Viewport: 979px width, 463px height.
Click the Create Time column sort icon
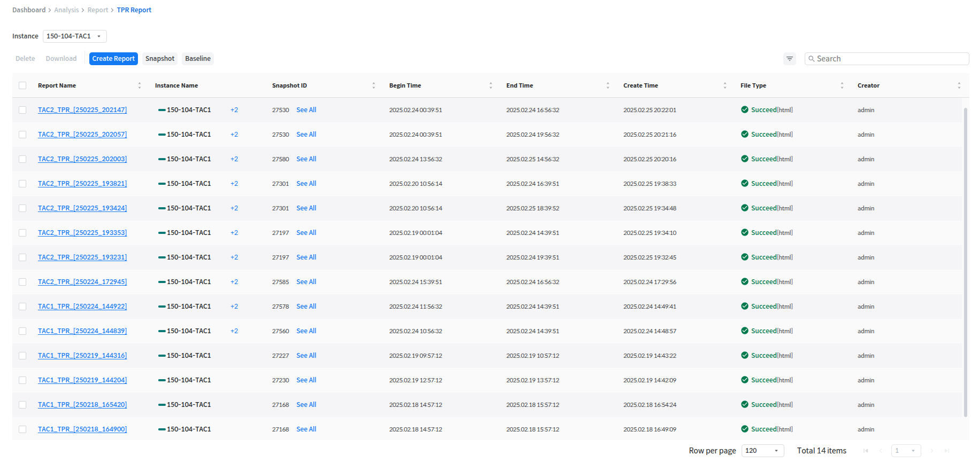click(725, 85)
